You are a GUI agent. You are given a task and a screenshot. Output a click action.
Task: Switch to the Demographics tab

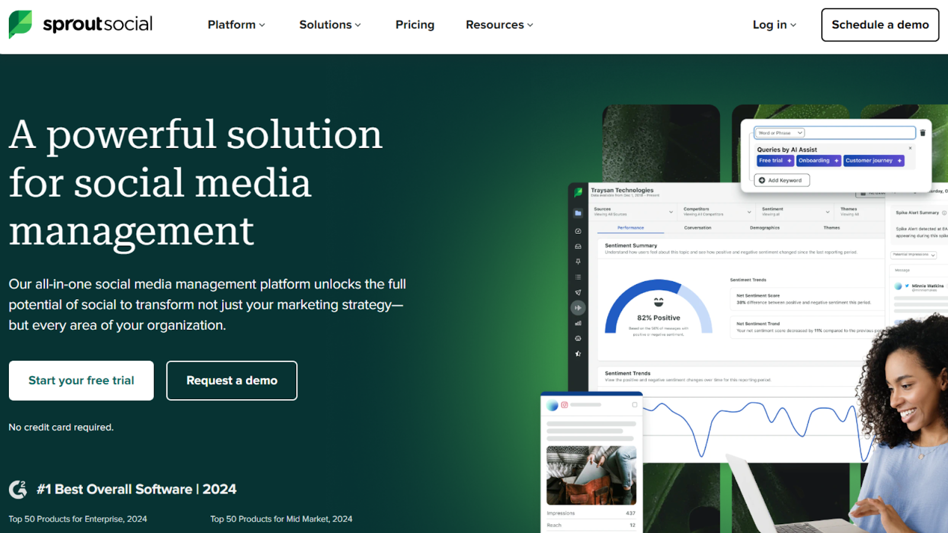click(x=764, y=228)
